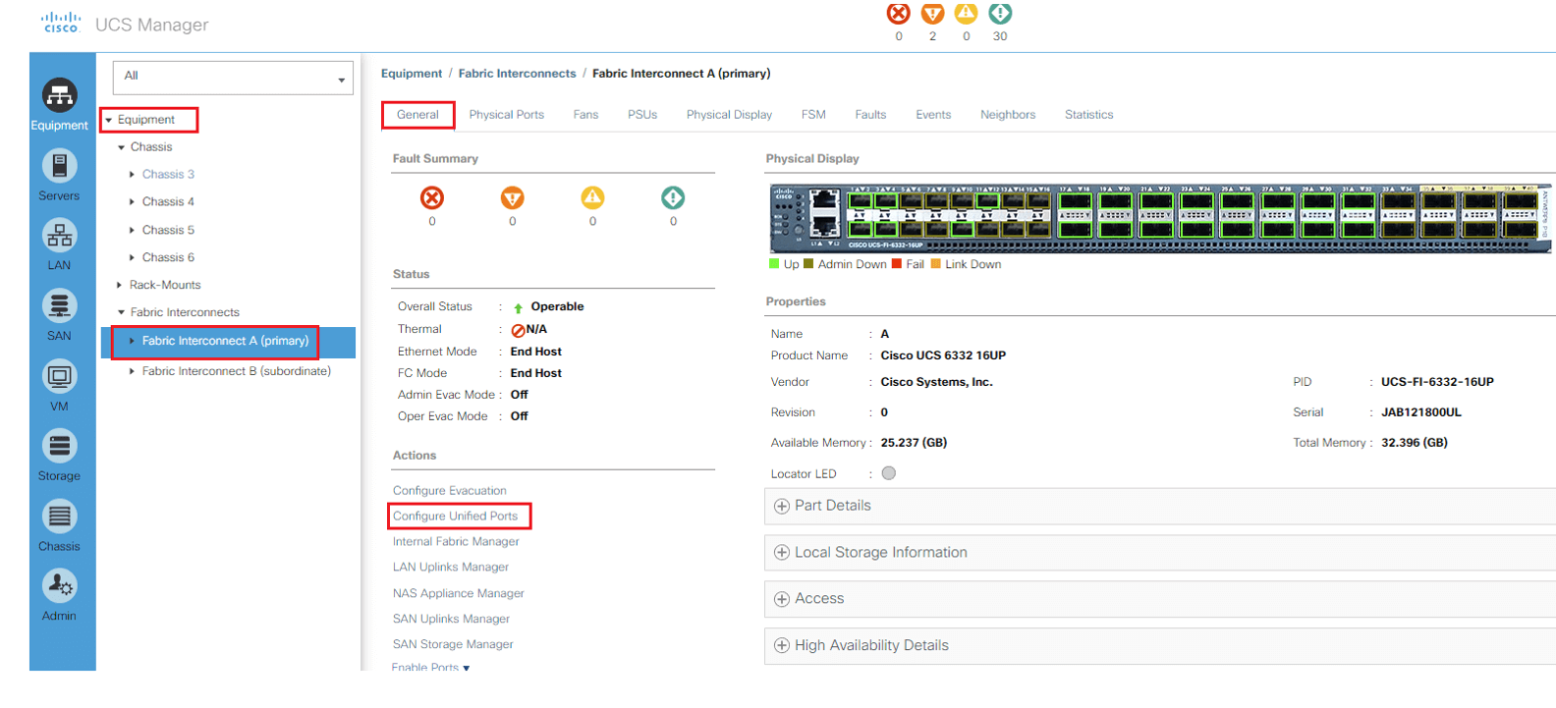1556x708 pixels.
Task: Switch to the Physical Ports tab
Action: [x=507, y=115]
